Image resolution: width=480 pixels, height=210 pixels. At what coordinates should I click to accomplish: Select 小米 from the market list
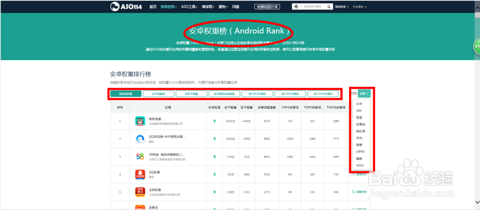[359, 104]
